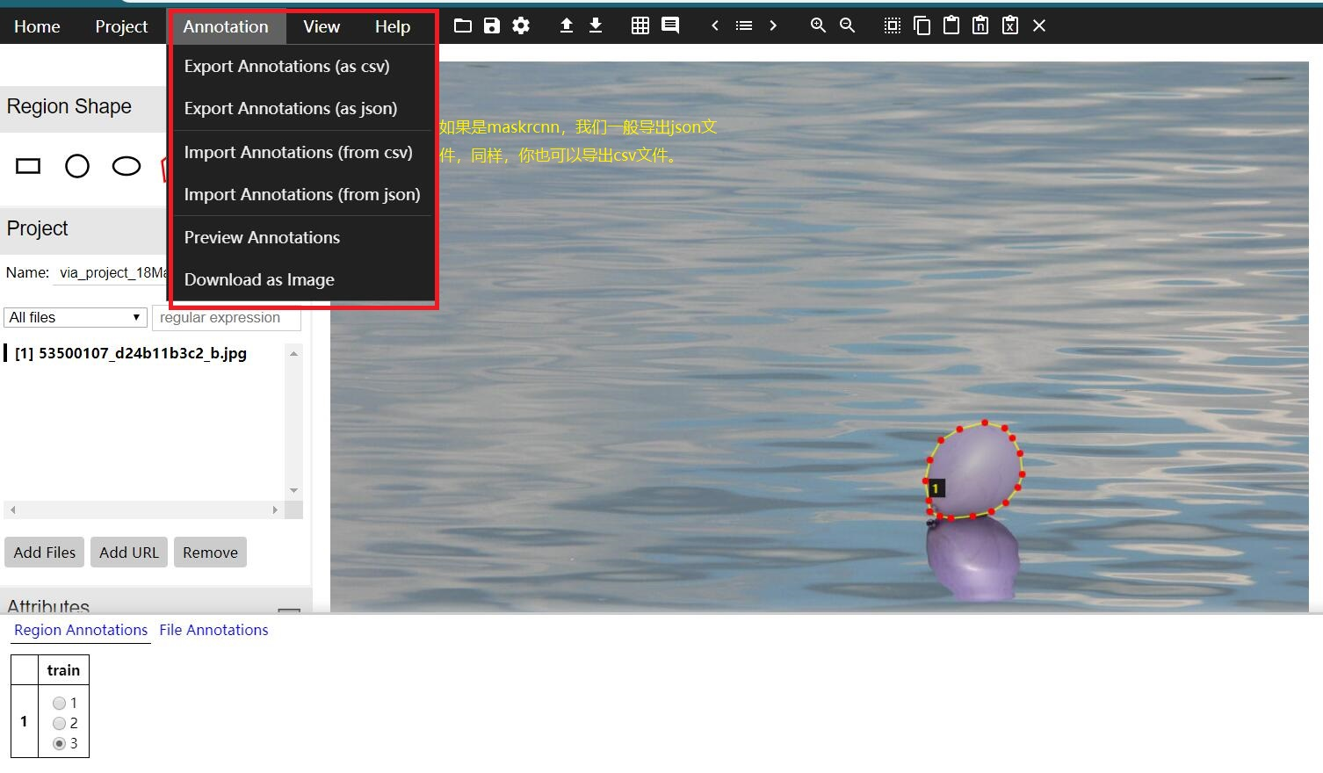Select radio option 1 for train attribute

60,703
